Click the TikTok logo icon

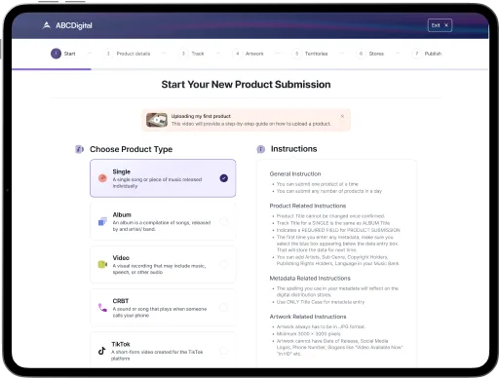click(102, 351)
